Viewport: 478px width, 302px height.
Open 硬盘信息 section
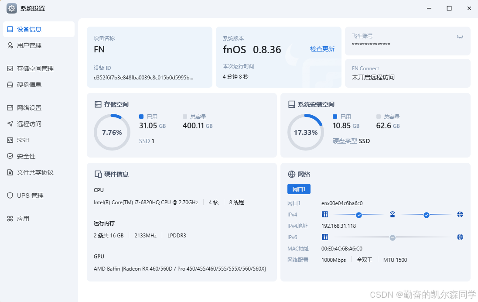point(39,85)
